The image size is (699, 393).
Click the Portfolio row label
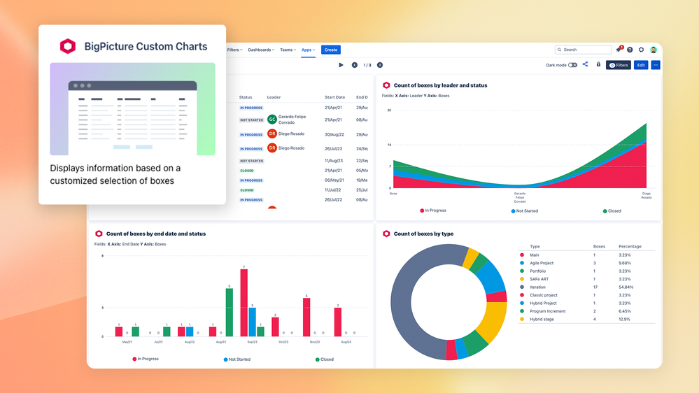click(537, 271)
